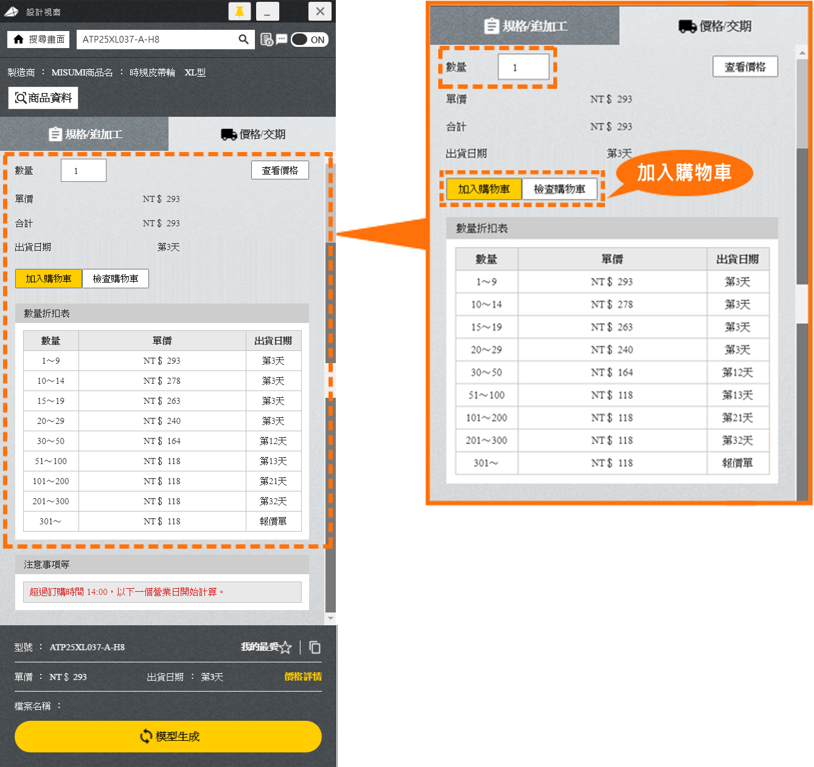Click 查看價格 button in left panel
This screenshot has width=814, height=767.
(x=280, y=170)
